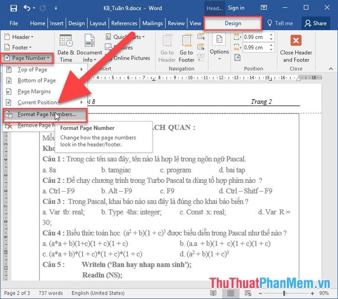
Task: Switch to the Mailings tab
Action: (x=153, y=23)
